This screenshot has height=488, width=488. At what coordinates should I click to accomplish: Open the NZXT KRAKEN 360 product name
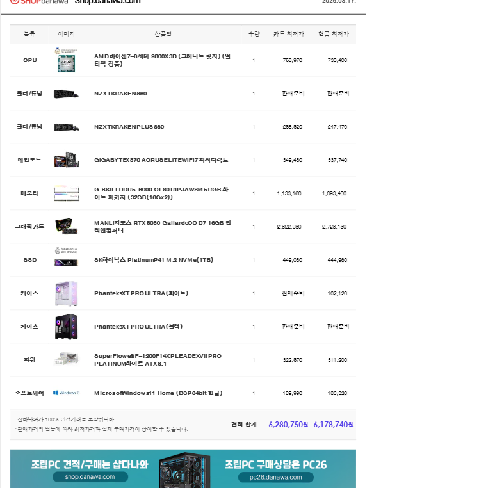pyautogui.click(x=120, y=94)
